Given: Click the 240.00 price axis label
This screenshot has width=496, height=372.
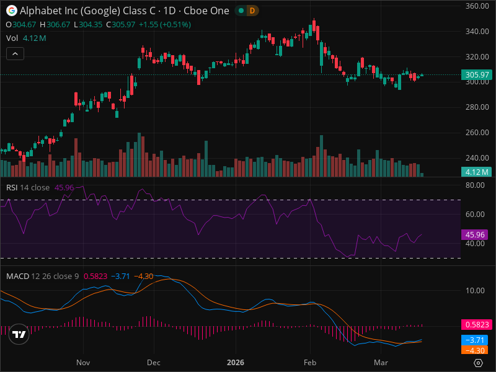Looking at the screenshot, I should (477, 158).
